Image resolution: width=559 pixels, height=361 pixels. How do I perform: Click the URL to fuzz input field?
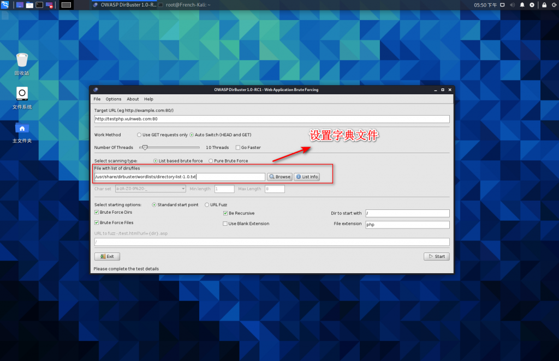tap(272, 242)
